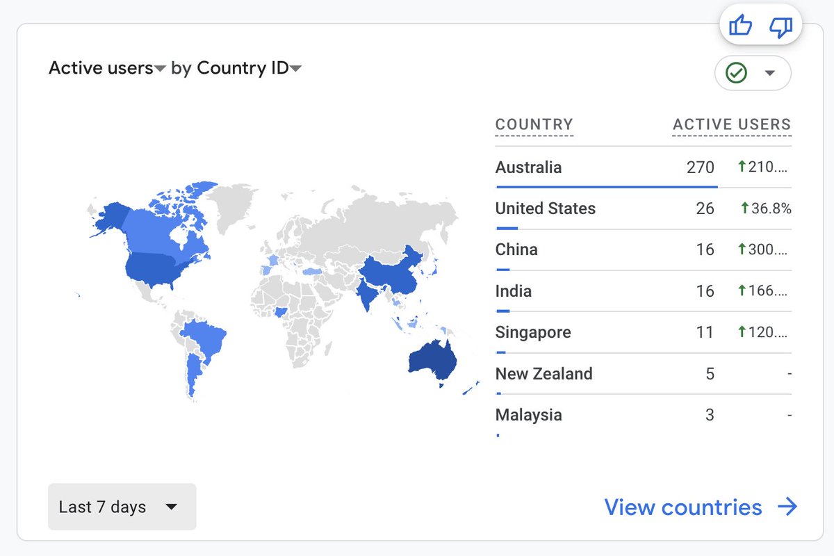
Task: Sort the table by ACTIVE USERS header
Action: (731, 124)
